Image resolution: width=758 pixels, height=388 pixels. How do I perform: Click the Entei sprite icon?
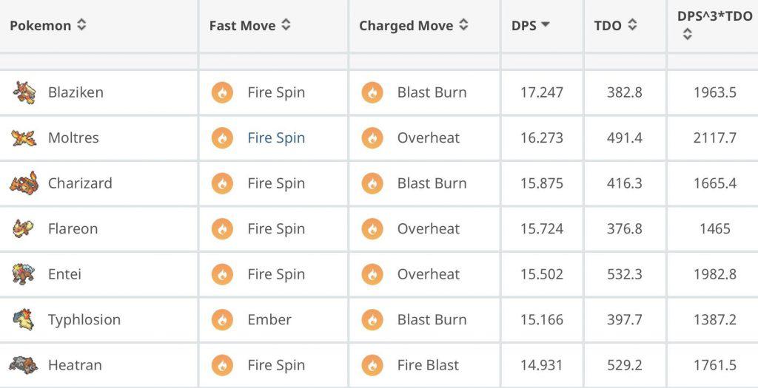point(24,274)
